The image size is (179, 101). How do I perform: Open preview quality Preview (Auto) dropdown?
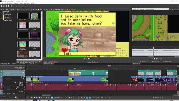pos(60,9)
